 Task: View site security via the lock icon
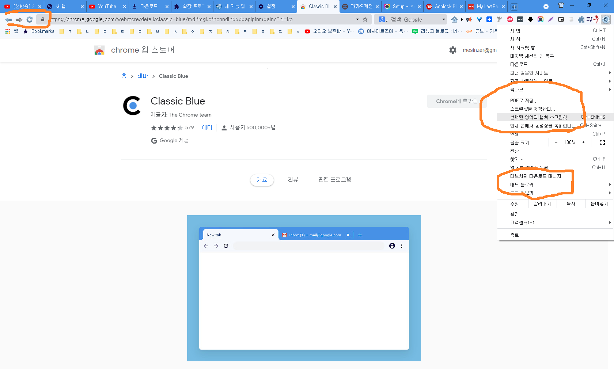tap(43, 19)
